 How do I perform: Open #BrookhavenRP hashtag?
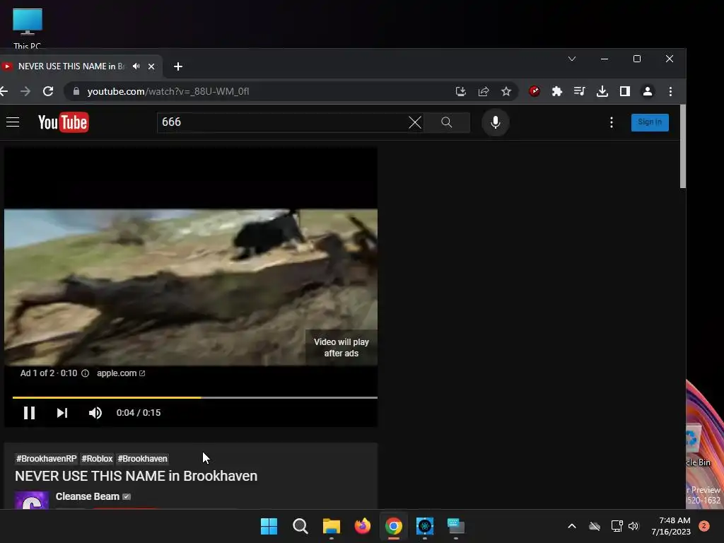point(46,458)
